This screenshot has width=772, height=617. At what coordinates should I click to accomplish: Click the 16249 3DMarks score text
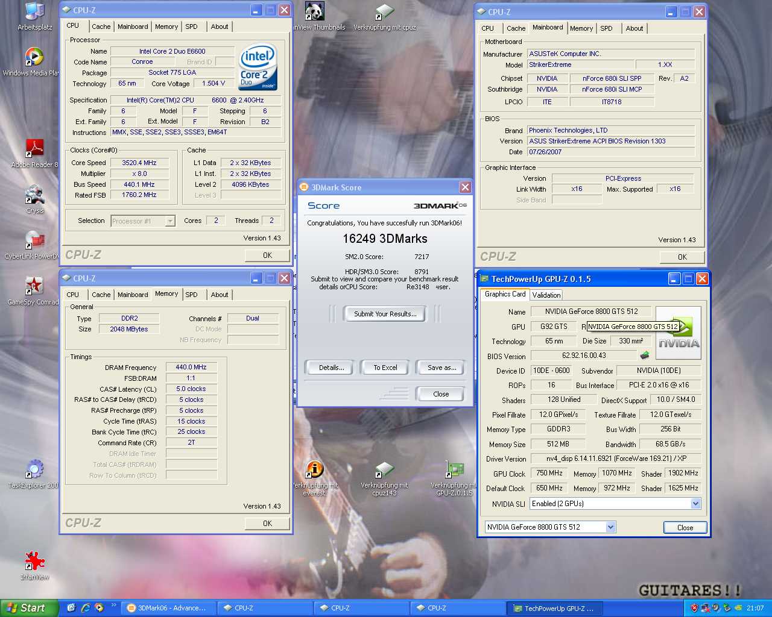click(385, 239)
